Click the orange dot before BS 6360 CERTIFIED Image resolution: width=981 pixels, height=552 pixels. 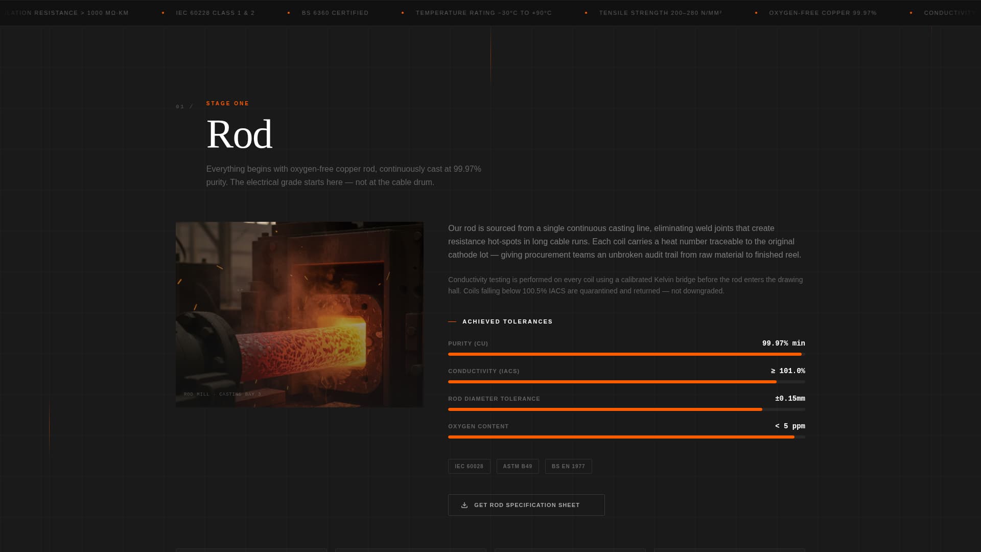coord(289,13)
